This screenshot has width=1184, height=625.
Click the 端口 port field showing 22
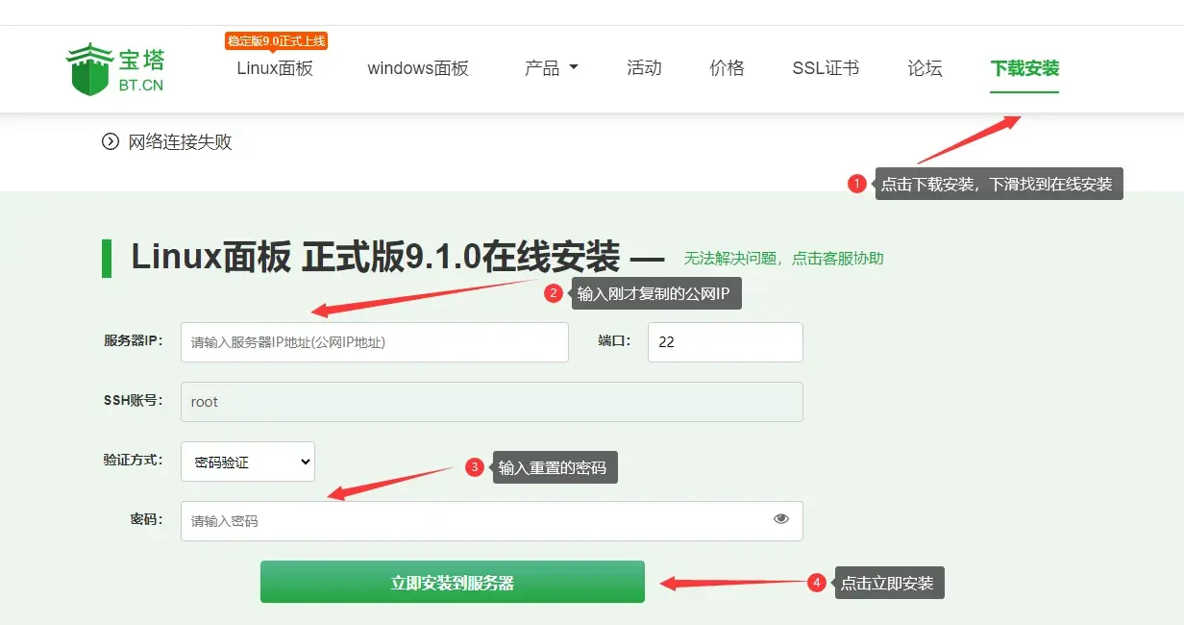[x=725, y=342]
